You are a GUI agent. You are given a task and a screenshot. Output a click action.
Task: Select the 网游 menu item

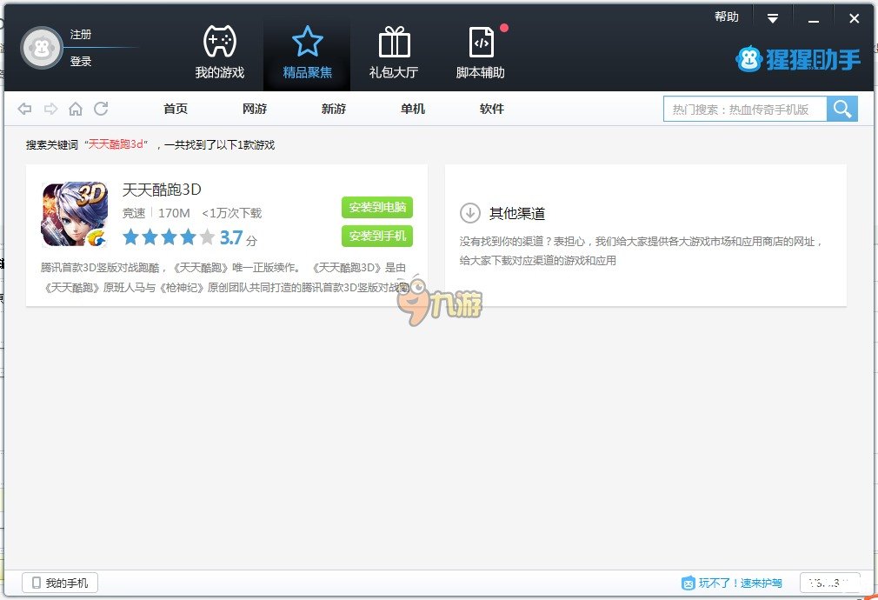point(254,109)
